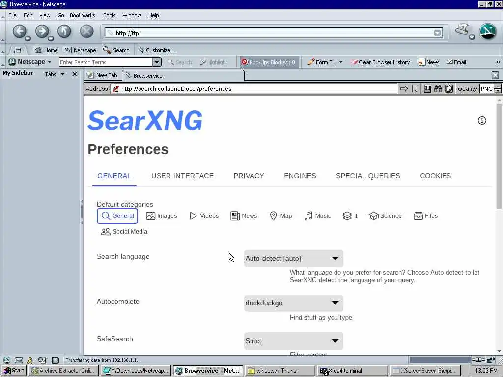Toggle the It default category
The height and width of the screenshot is (377, 503).
click(x=350, y=216)
